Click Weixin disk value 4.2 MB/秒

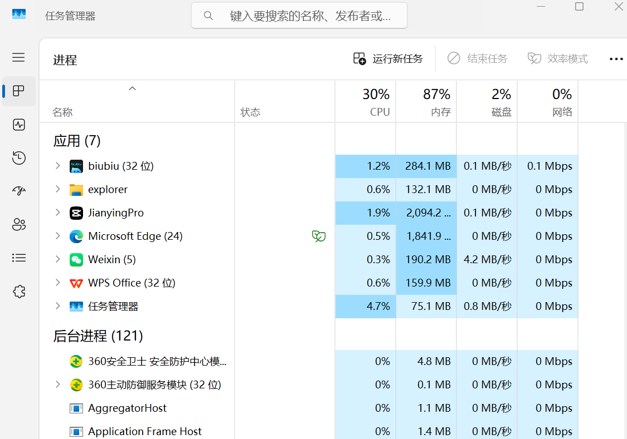coord(488,259)
